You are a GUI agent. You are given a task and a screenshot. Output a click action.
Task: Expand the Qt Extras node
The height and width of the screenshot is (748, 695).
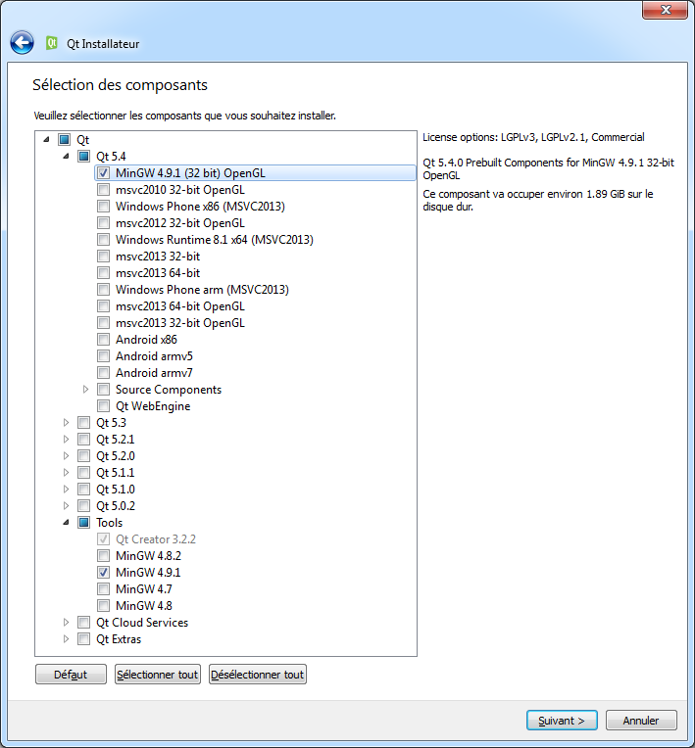pos(66,639)
